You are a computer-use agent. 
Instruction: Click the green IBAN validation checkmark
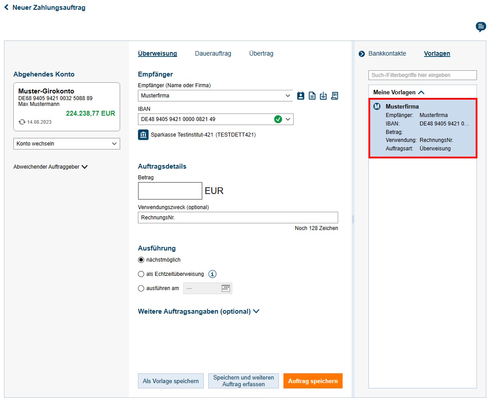pos(278,119)
